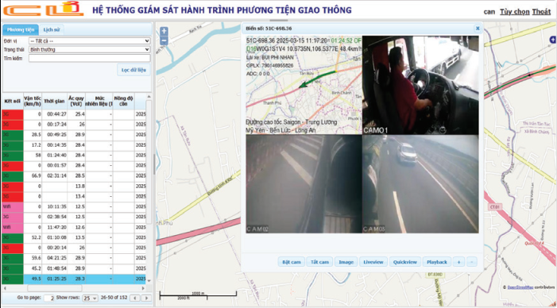557x308 pixels.
Task: Select the row with time 01:48:54
Action: (74, 268)
